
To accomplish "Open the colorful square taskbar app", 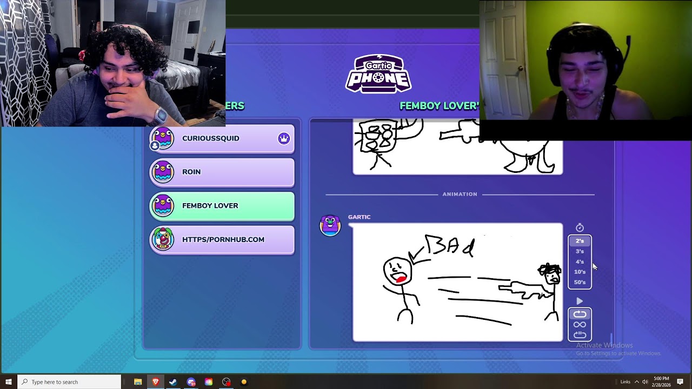I will tap(209, 382).
